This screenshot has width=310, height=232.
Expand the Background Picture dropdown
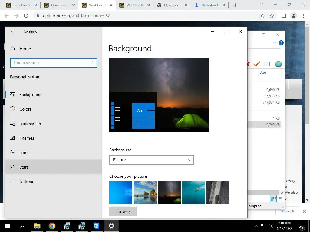click(x=151, y=160)
